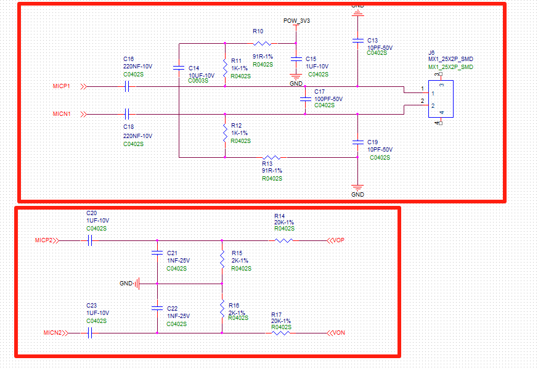Select the C18 capacitor symbol on MICN1 line
Screen dimensions: 538x368
126,113
